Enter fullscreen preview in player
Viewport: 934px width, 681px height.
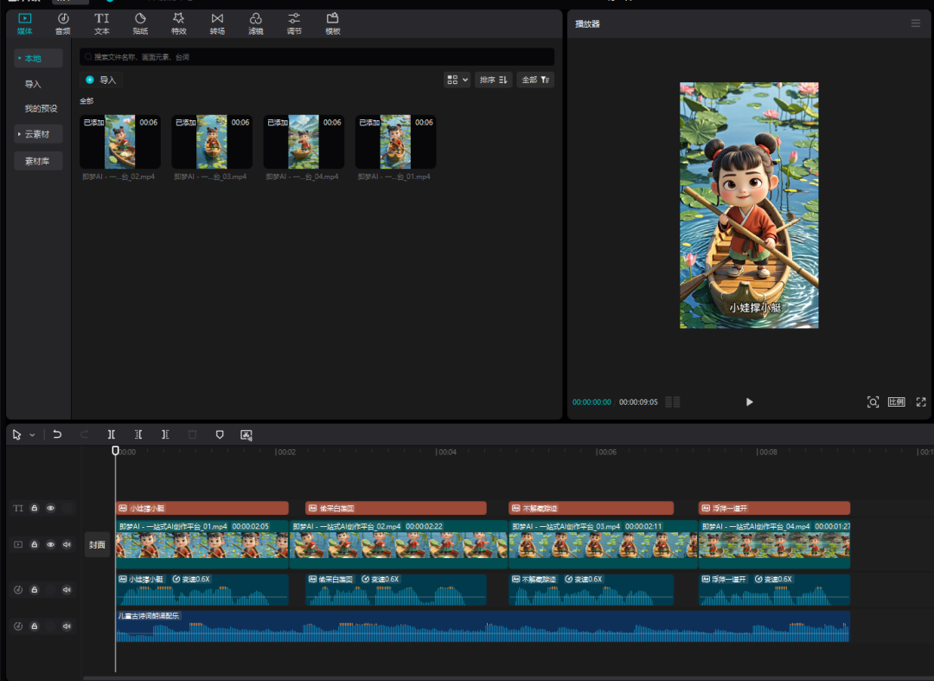click(921, 402)
